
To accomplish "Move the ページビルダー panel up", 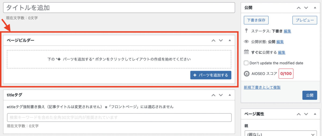I will pos(213,41).
